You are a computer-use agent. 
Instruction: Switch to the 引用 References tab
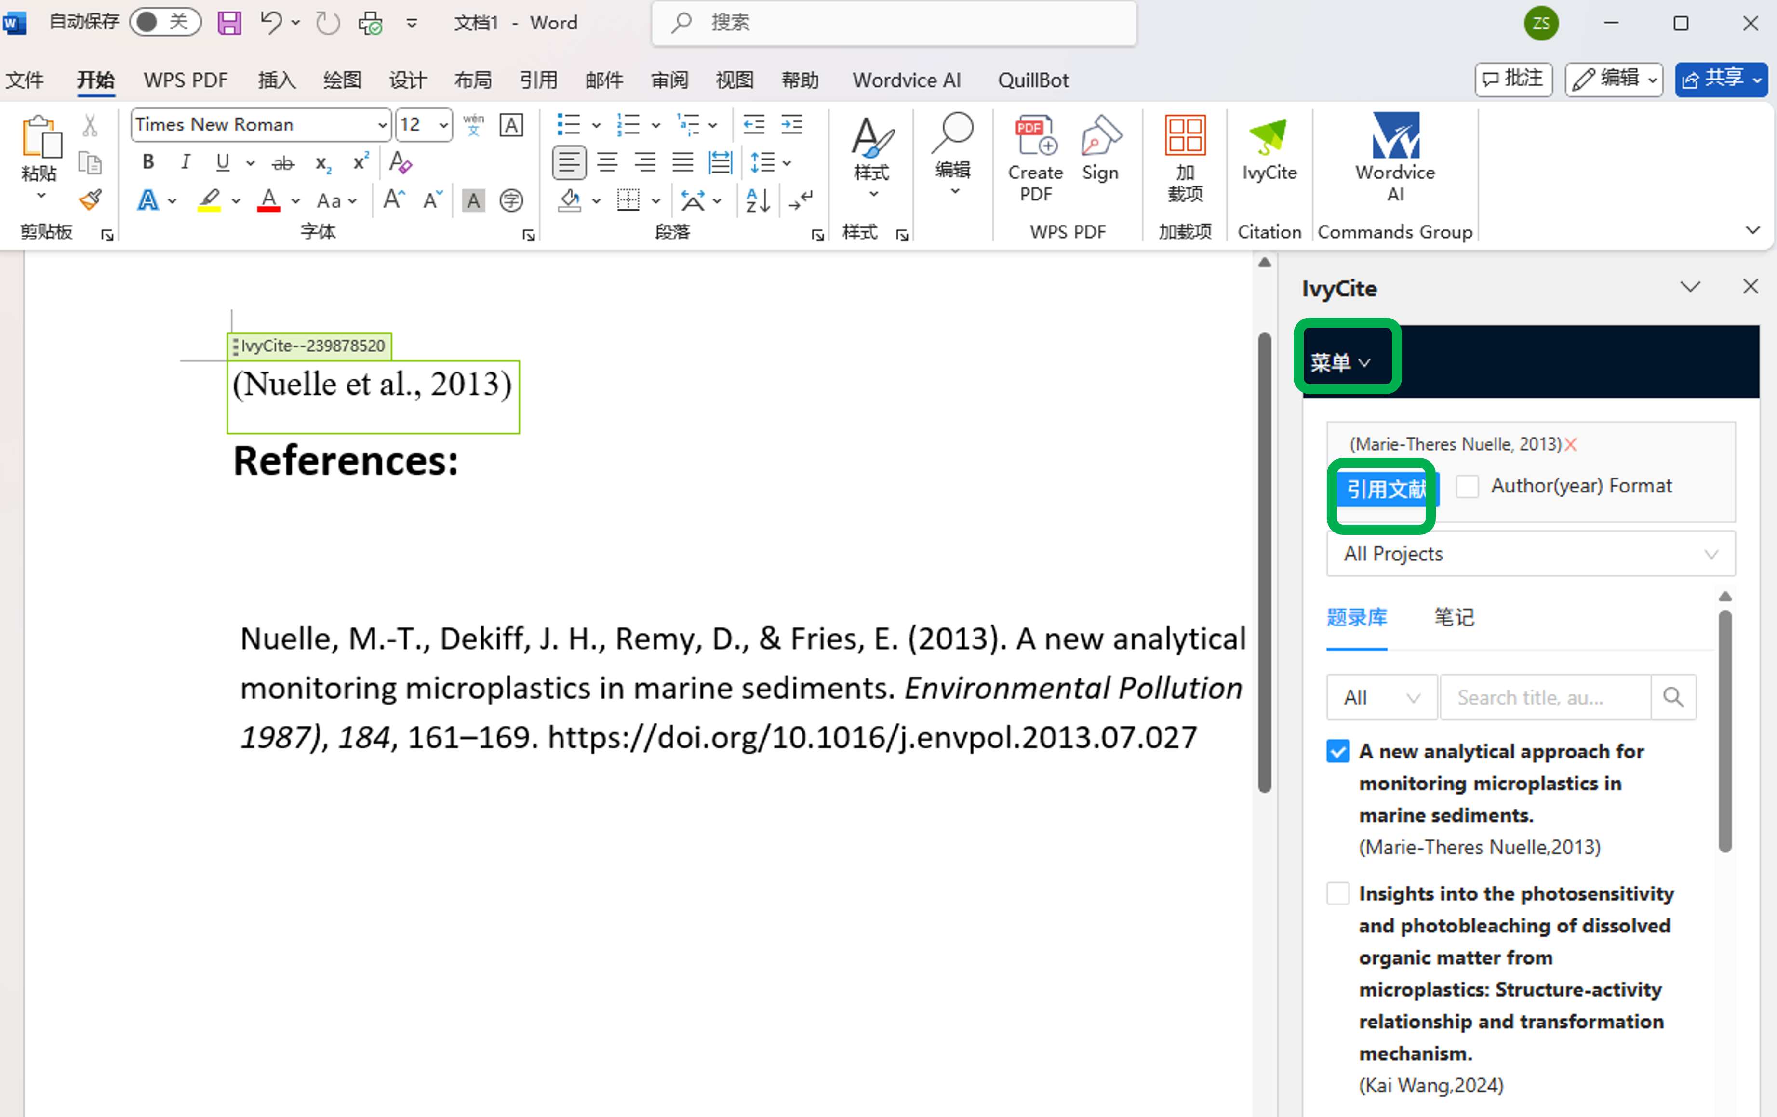click(538, 80)
